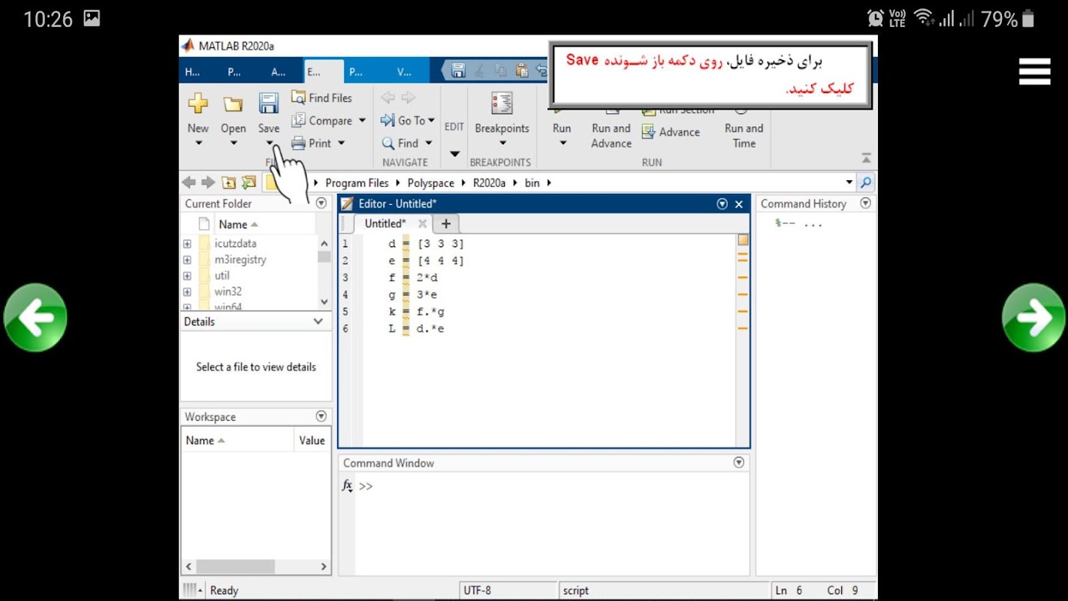
Task: Click the copy icon in quick access toolbar
Action: pyautogui.click(x=500, y=71)
